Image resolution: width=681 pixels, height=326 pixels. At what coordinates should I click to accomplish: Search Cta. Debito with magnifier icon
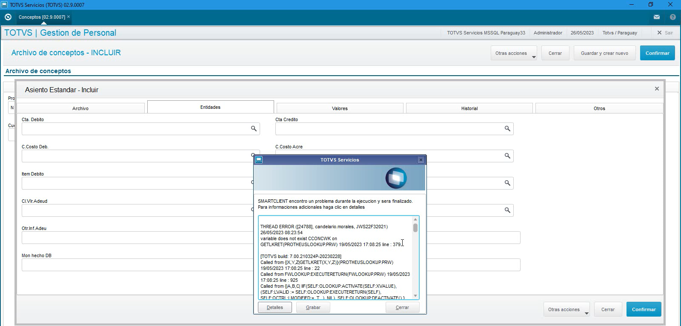click(x=254, y=128)
